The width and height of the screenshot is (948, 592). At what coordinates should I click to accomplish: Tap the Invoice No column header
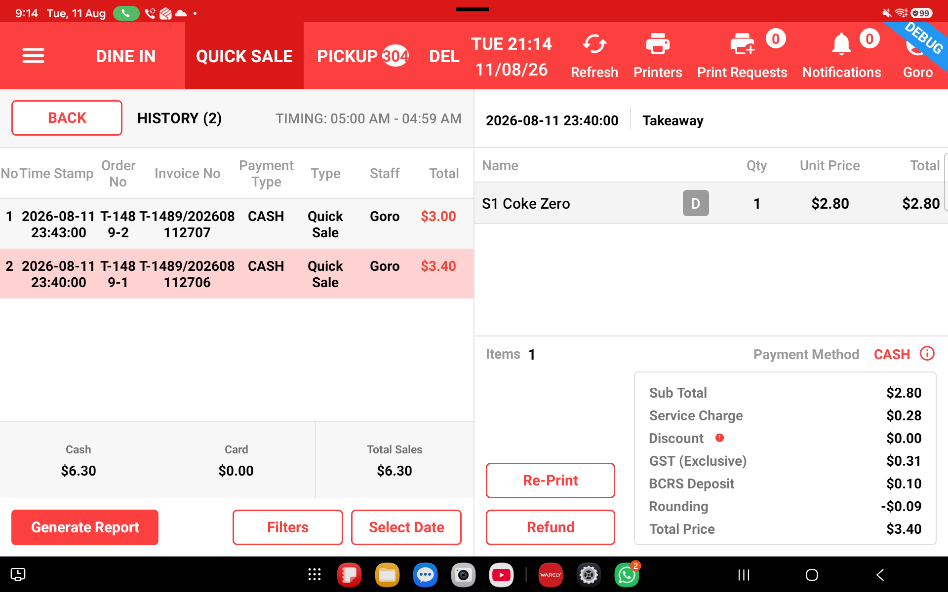[187, 173]
